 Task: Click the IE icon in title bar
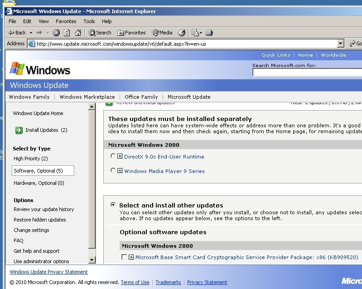(9, 11)
